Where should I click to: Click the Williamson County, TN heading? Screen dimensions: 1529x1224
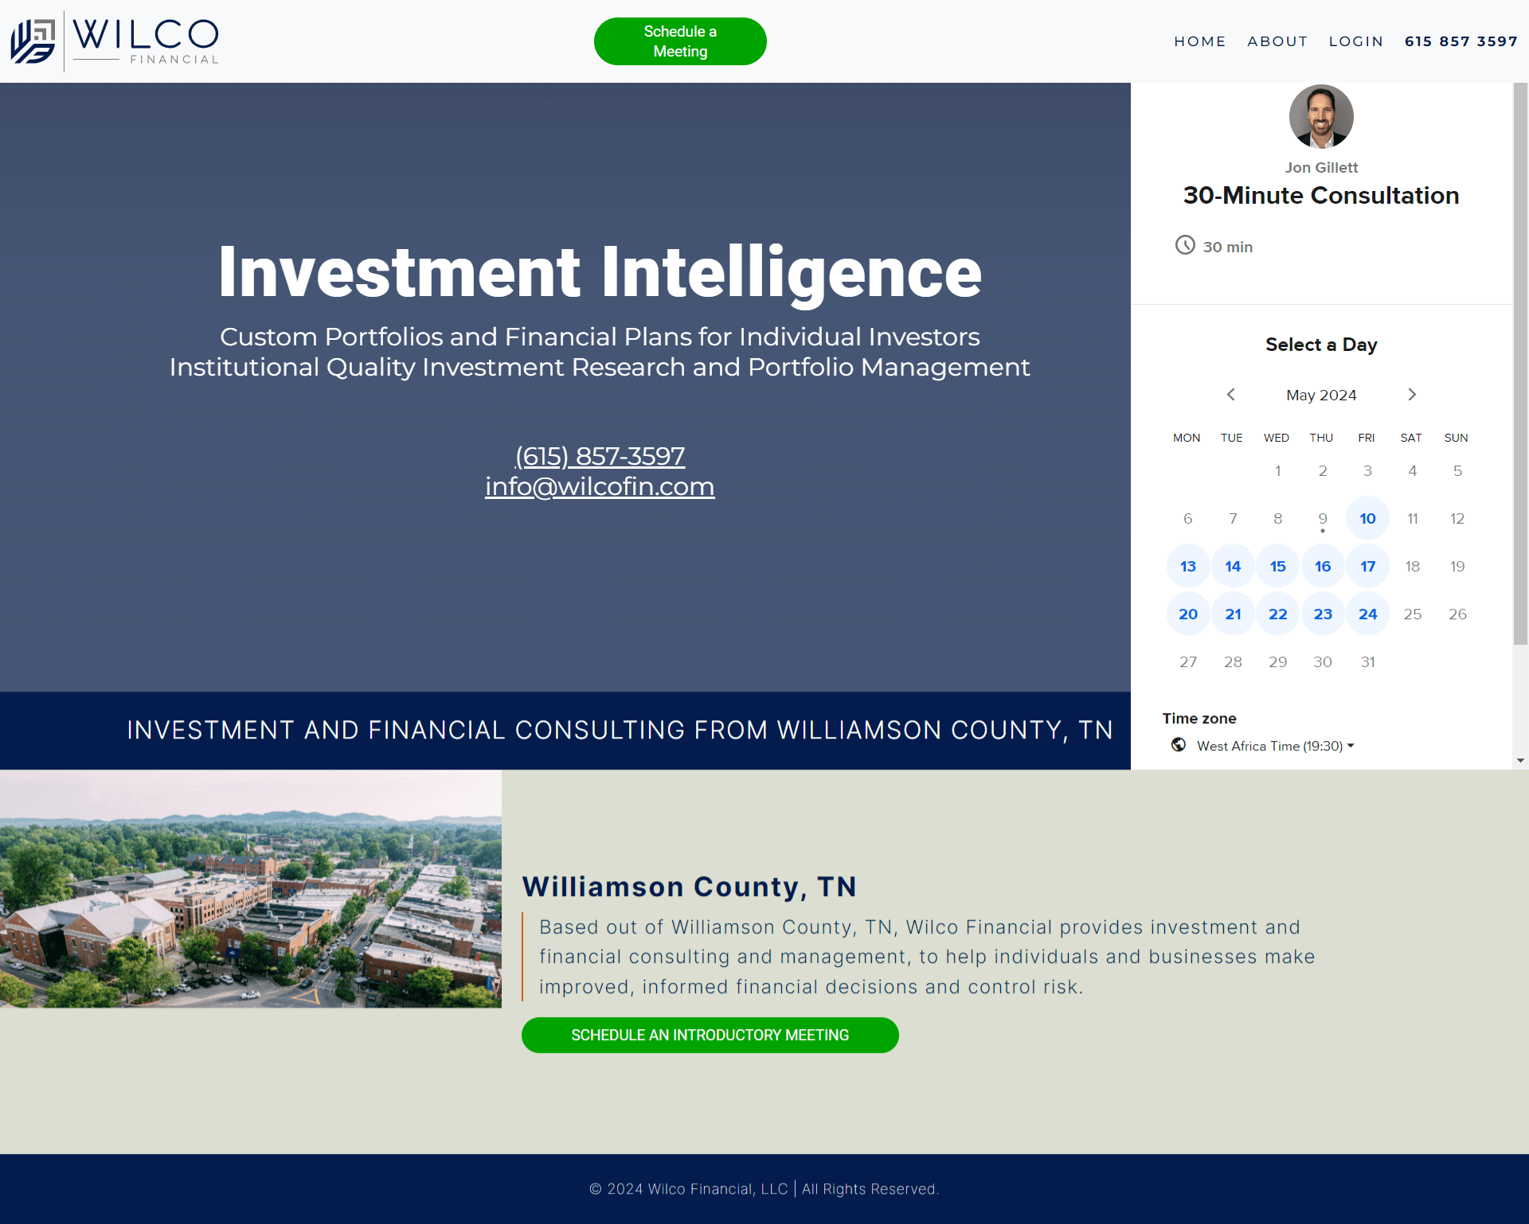click(689, 887)
